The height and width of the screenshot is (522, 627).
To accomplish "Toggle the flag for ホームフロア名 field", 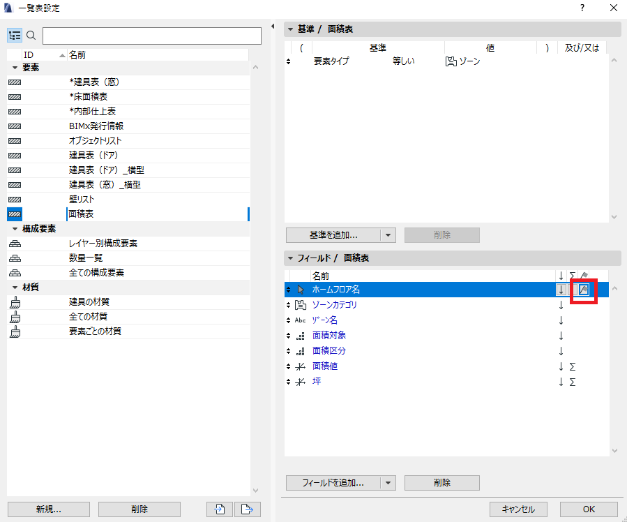I will click(584, 290).
